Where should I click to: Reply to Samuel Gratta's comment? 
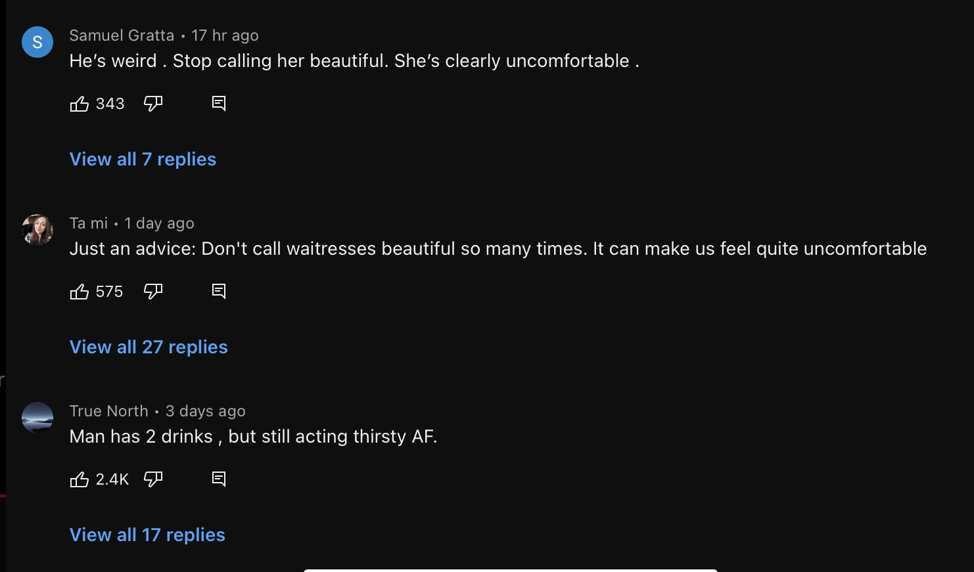tap(219, 104)
